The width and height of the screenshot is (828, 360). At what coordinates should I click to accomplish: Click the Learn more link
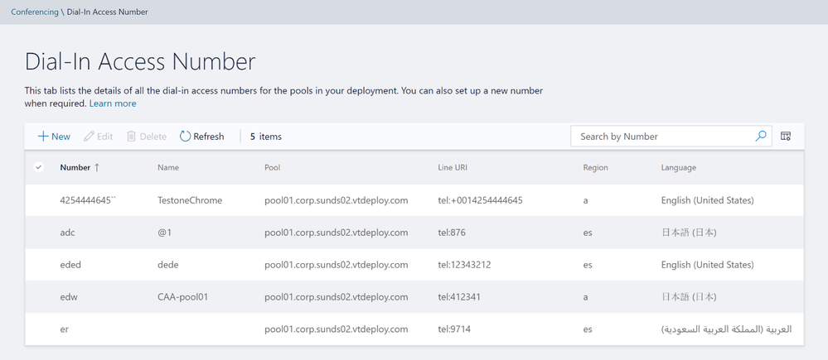[x=113, y=103]
